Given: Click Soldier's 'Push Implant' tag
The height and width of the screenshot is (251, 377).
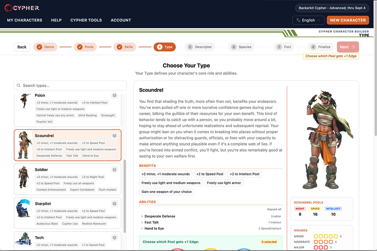Looking at the screenshot, I should (107, 190).
